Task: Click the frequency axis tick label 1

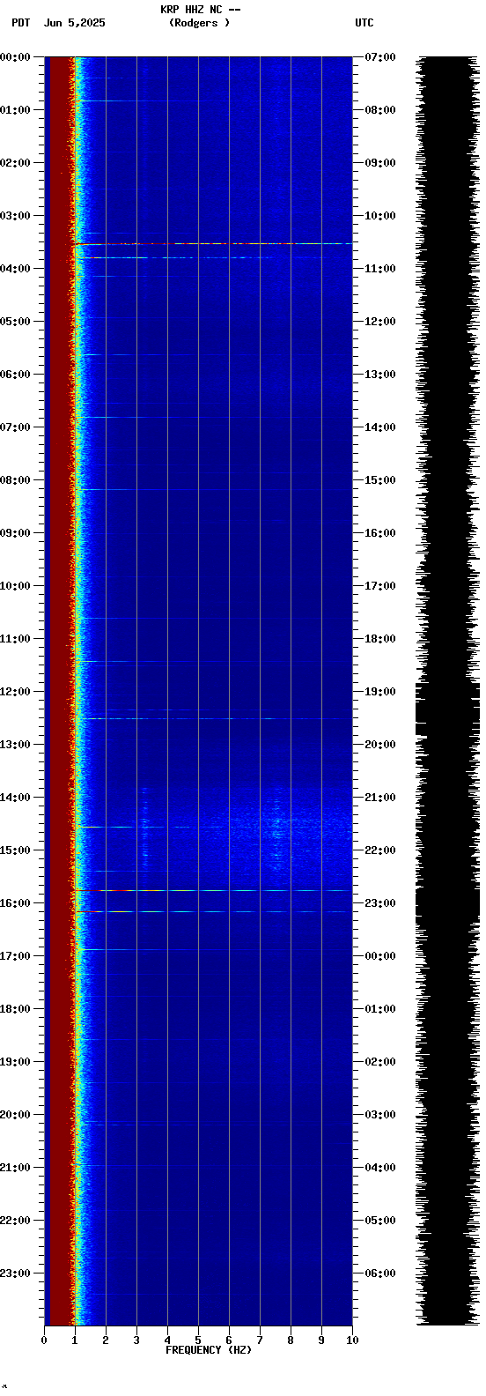Action: (75, 1340)
